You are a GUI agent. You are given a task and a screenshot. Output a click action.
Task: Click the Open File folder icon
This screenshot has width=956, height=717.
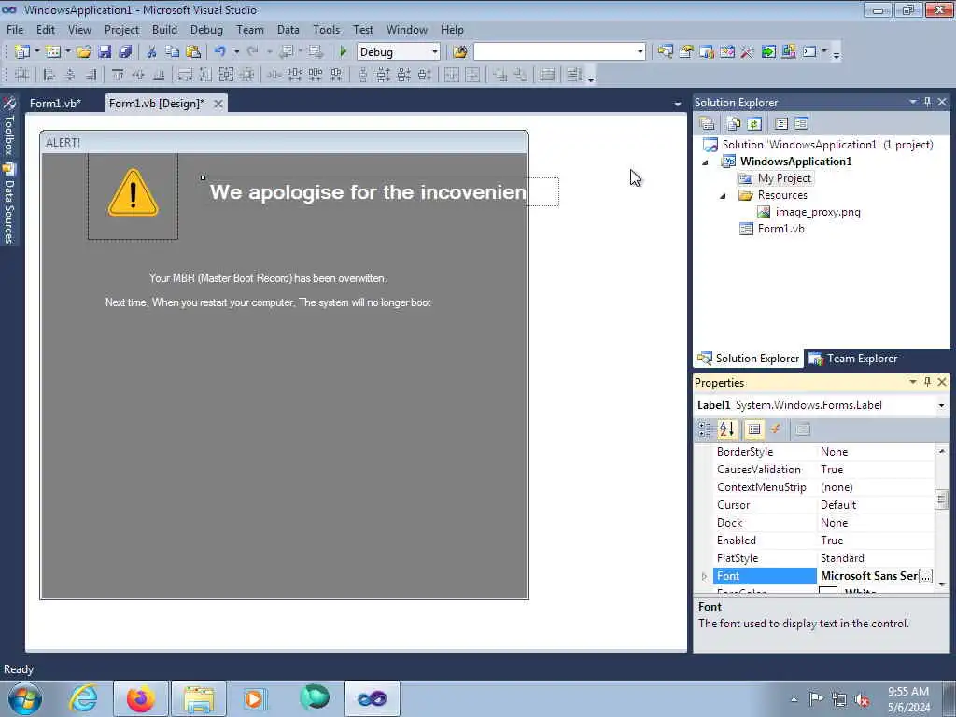coord(83,52)
